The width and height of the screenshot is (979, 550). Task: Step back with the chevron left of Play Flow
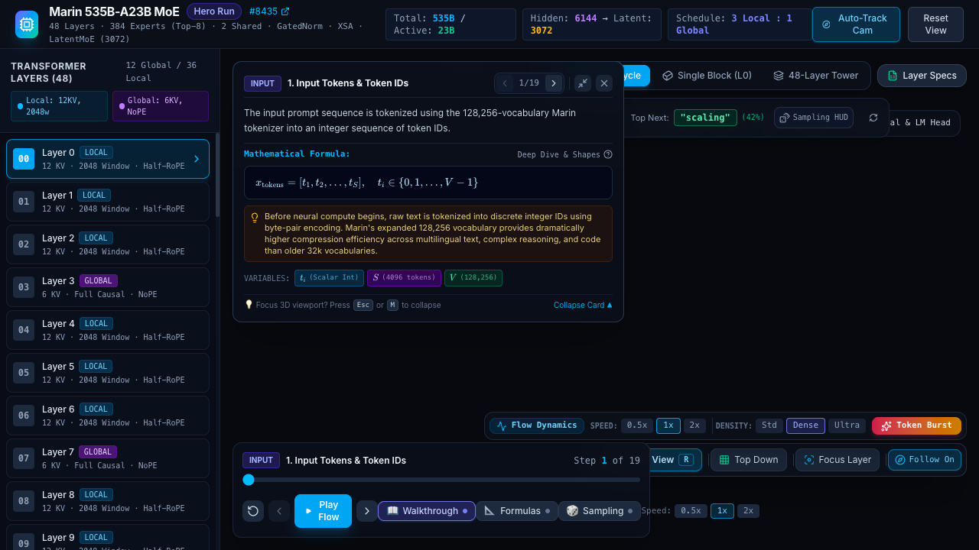[x=279, y=511]
